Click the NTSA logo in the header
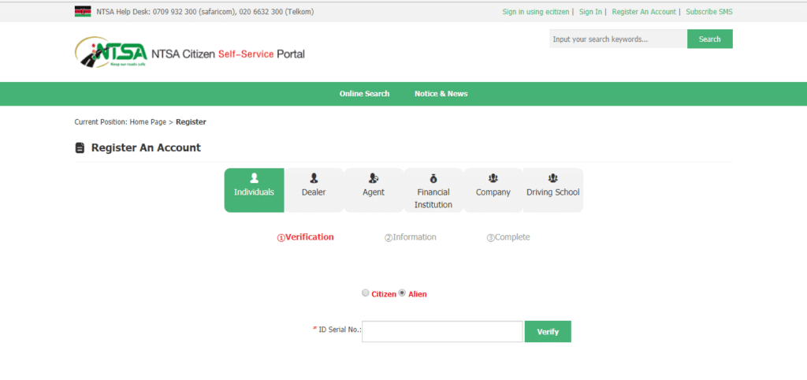807x380 pixels. 111,53
